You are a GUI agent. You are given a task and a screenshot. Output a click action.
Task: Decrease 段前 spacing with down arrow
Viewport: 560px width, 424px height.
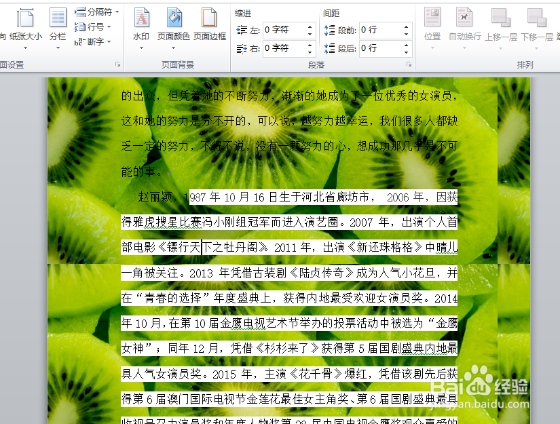406,34
